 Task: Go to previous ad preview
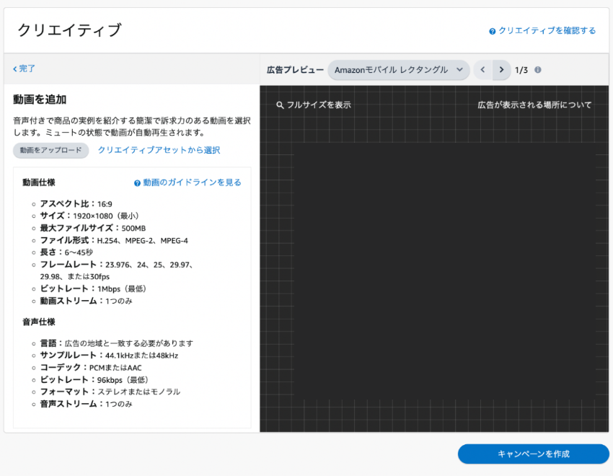482,70
